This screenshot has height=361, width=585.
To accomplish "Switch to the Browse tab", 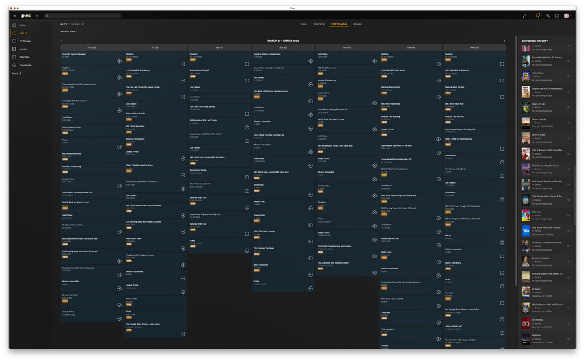I will (357, 24).
